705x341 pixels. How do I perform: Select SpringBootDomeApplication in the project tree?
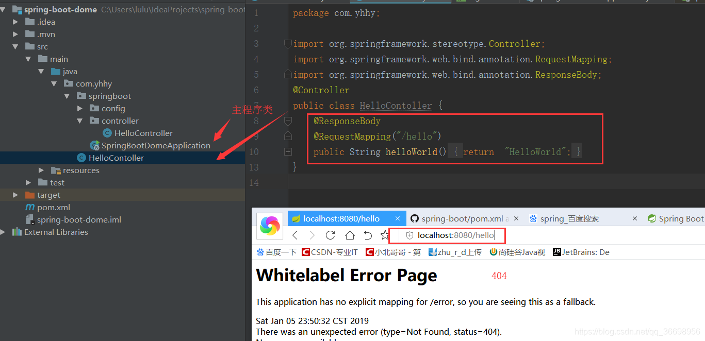156,146
